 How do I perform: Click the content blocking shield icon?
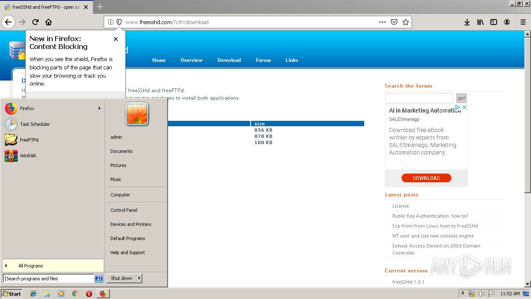click(x=119, y=22)
